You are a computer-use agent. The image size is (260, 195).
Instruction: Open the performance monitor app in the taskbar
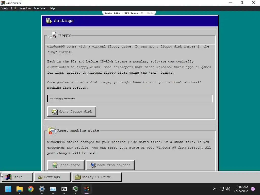[53, 189]
